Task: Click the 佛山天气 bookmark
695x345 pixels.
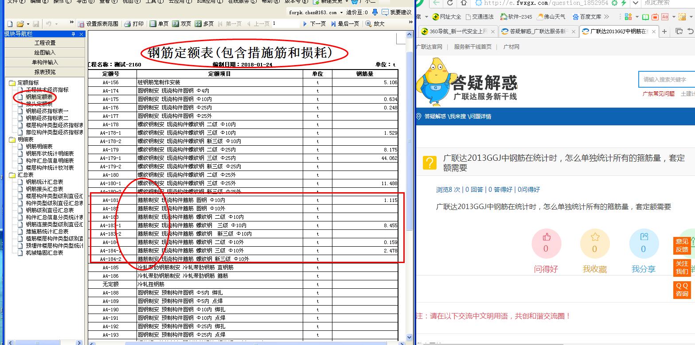Action: [551, 16]
